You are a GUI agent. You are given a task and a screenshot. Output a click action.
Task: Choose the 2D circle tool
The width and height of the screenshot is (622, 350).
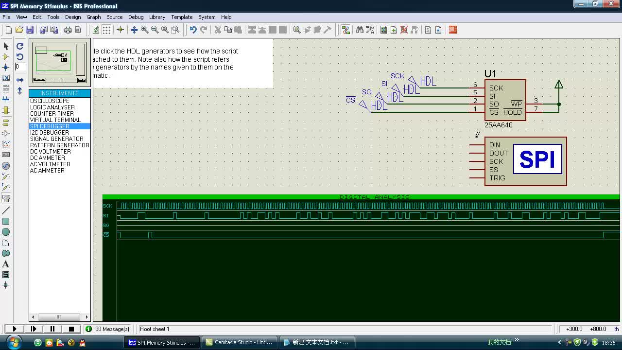(x=6, y=232)
